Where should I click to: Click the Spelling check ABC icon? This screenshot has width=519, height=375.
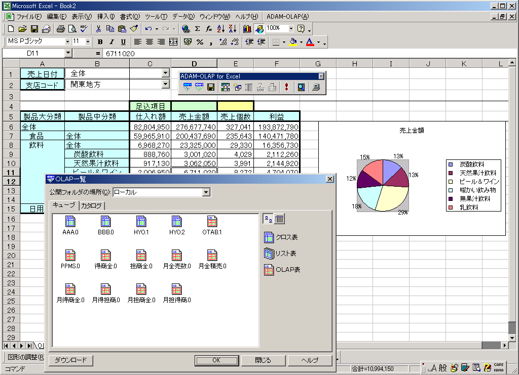[84, 29]
